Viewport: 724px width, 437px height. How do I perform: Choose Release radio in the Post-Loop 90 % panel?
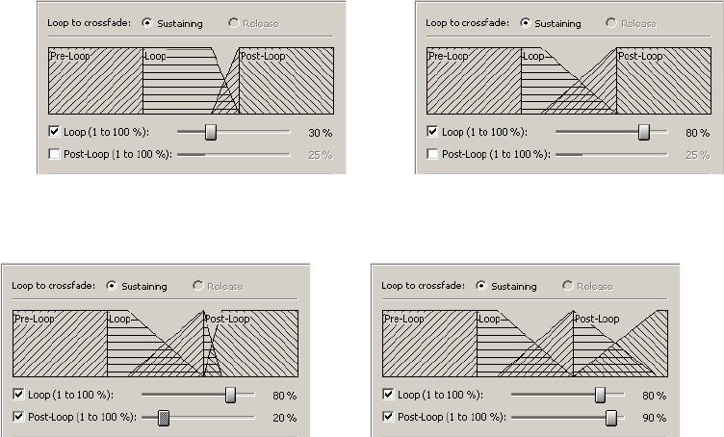569,286
